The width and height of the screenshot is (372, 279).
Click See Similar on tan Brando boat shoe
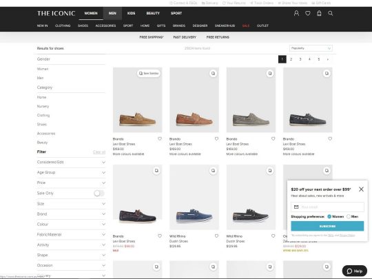(149, 73)
